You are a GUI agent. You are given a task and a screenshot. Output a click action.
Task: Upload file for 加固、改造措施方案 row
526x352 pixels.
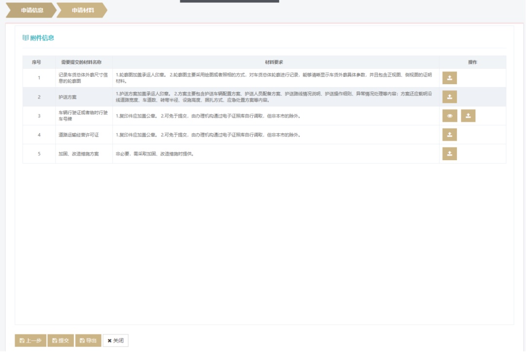[449, 154]
